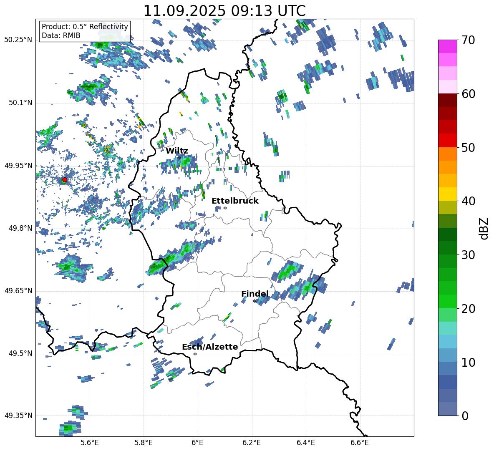Click the 49.8°N latitude tick label
Image resolution: width=494 pixels, height=451 pixels.
tap(20, 228)
